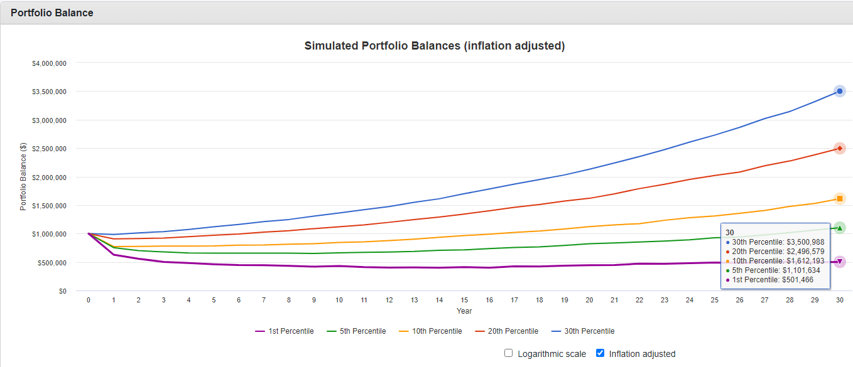This screenshot has width=853, height=367.
Task: Click year 15 on the x-axis
Action: point(464,301)
